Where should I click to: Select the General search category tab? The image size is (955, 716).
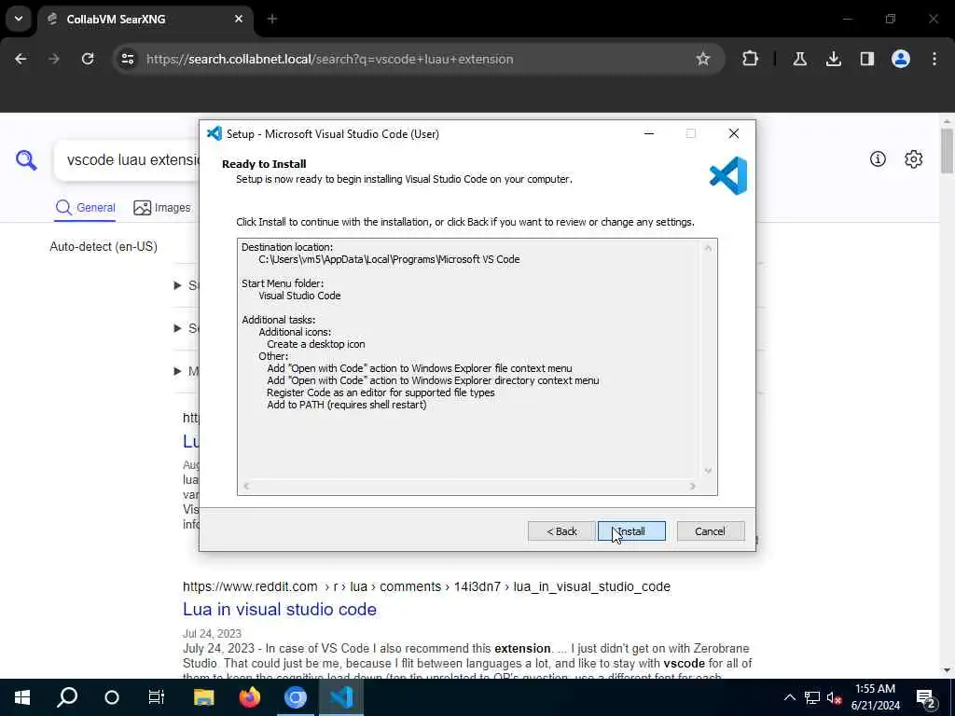tap(85, 208)
